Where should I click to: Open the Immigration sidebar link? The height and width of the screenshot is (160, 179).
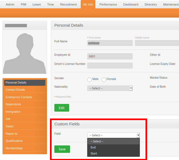[x=13, y=112]
